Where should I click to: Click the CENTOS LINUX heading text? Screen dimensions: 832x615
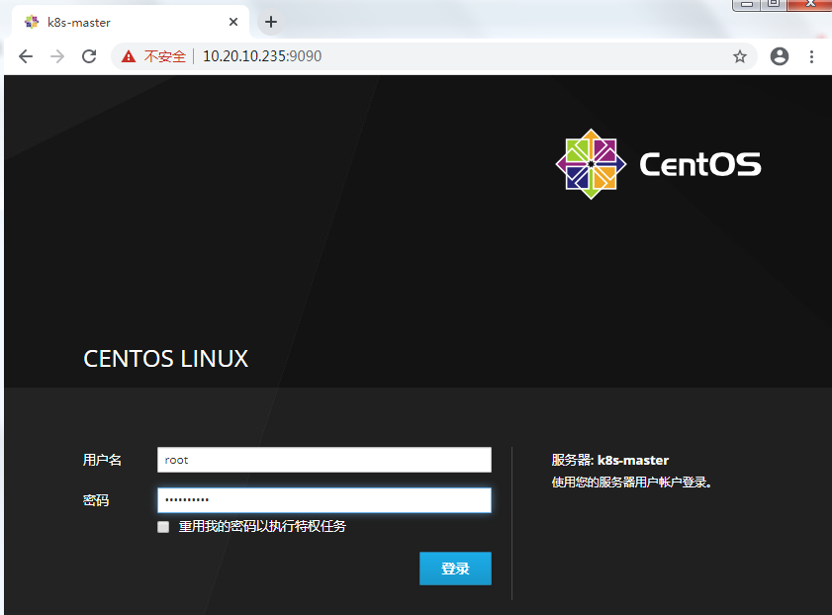[x=165, y=358]
